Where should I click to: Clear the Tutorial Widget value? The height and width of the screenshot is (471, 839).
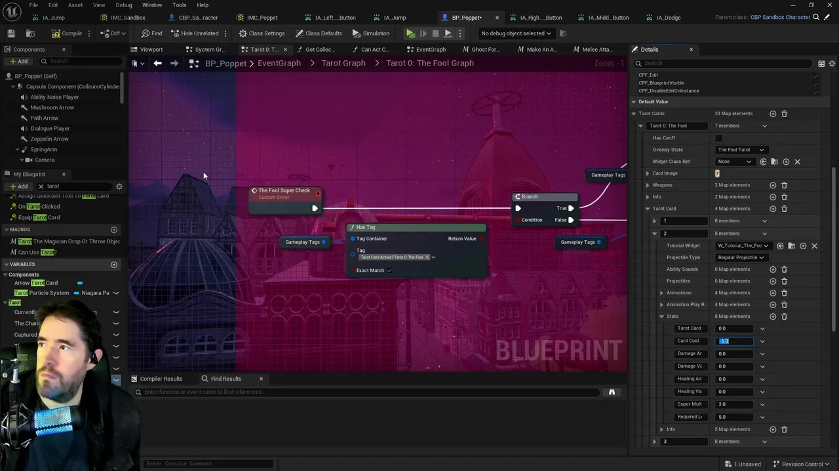pyautogui.click(x=814, y=246)
